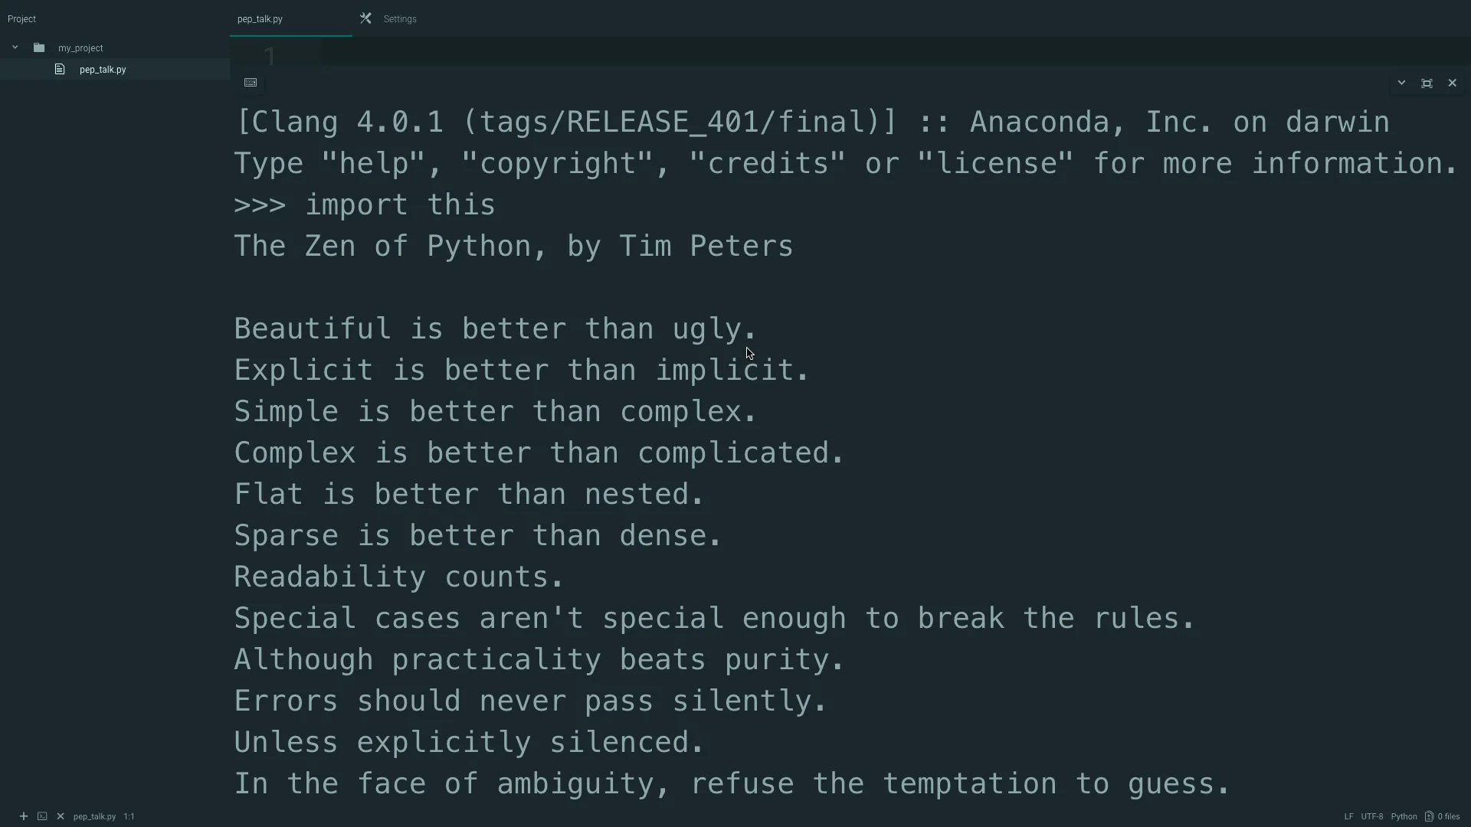
Task: Click the pep_talk.py path in status bar
Action: [94, 816]
